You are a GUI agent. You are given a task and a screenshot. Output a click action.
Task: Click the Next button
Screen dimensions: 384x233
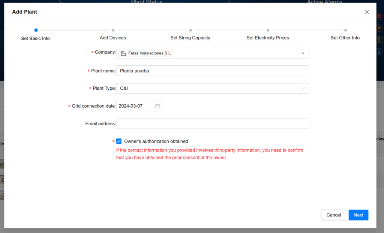(x=358, y=215)
